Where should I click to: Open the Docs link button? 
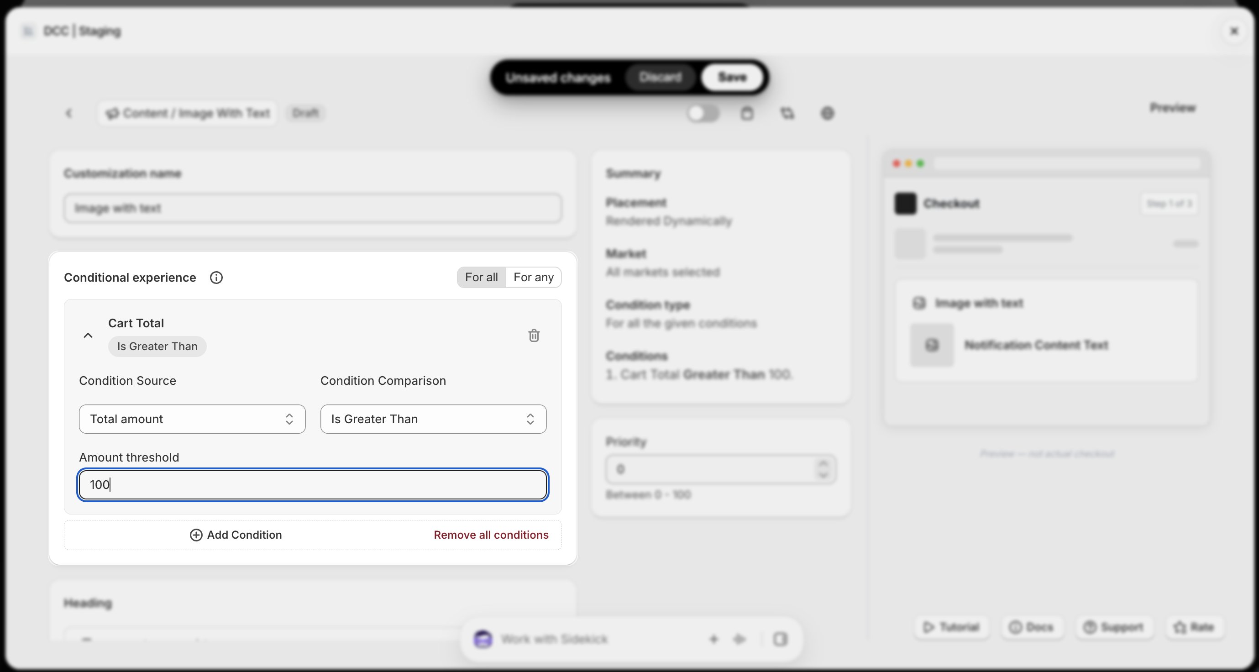tap(1031, 627)
